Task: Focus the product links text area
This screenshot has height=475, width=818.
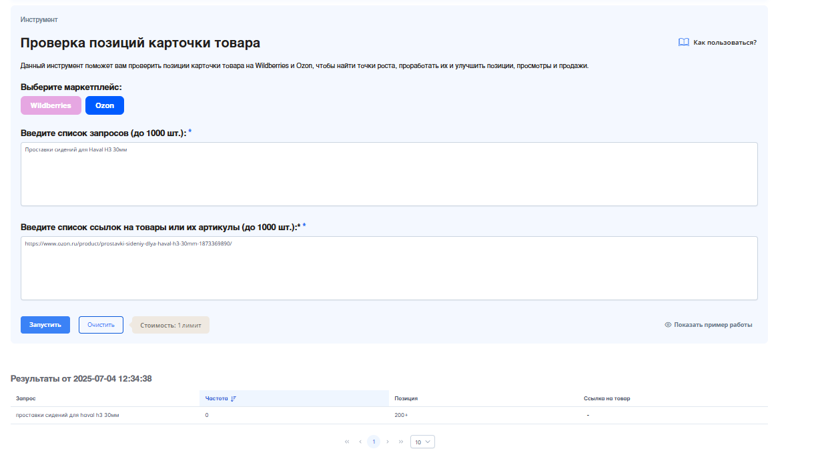Action: point(389,269)
